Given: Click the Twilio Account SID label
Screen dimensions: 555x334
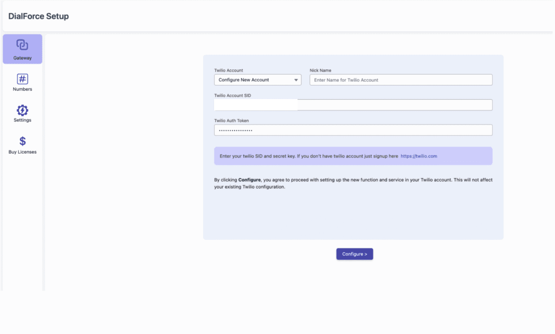Looking at the screenshot, I should click(x=233, y=95).
